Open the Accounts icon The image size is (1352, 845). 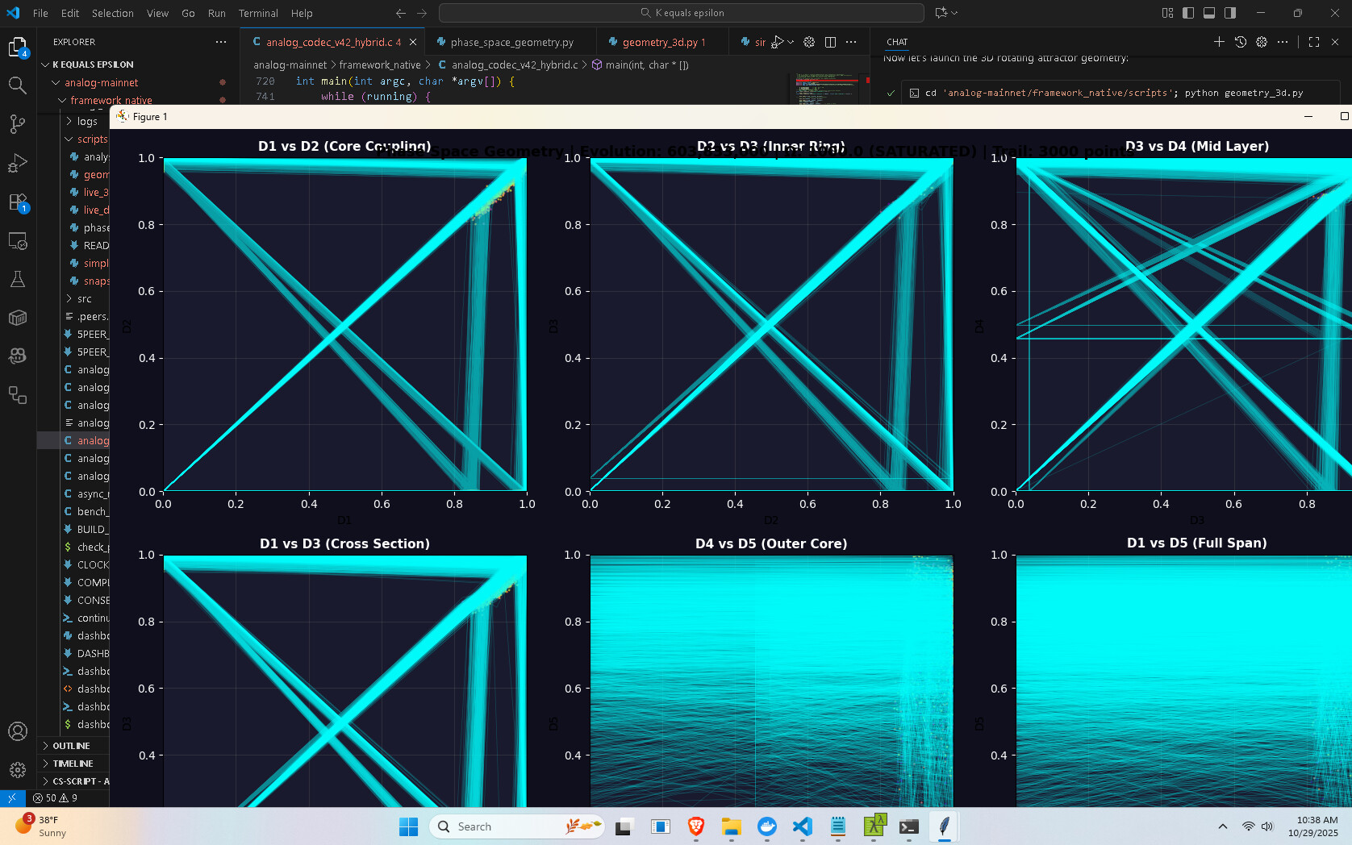(17, 731)
